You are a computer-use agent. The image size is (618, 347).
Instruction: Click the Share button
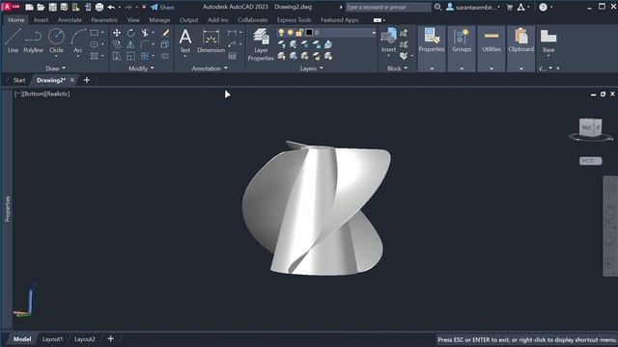162,7
